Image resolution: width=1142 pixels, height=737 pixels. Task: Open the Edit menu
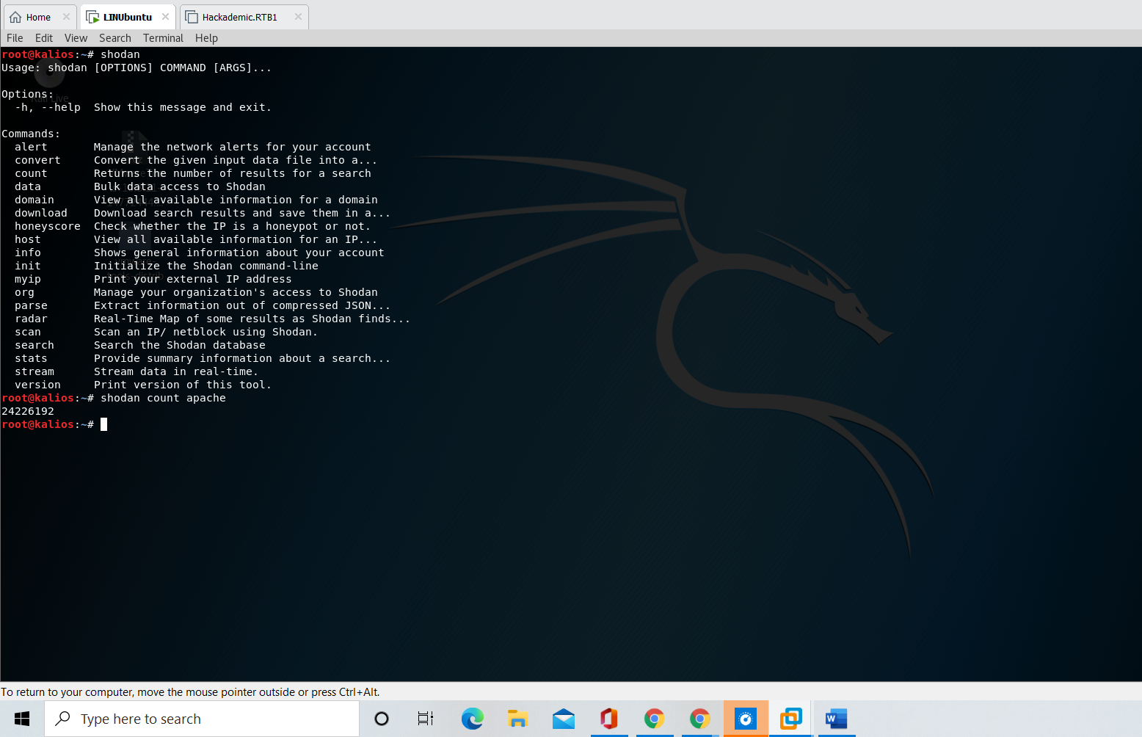coord(44,38)
